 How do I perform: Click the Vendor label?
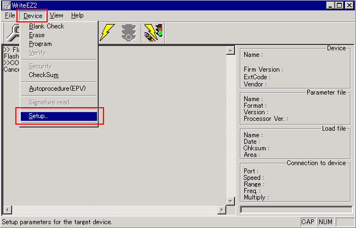(x=255, y=84)
